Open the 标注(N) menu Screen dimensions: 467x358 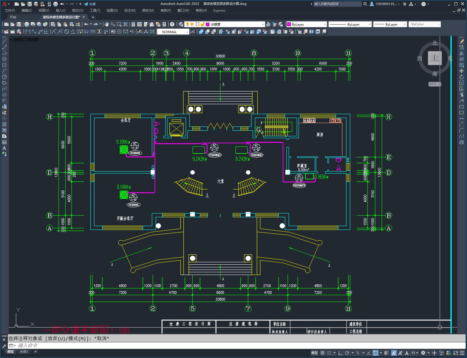click(x=130, y=11)
